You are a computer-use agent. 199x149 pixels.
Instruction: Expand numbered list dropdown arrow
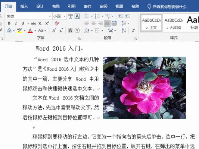click(x=102, y=16)
